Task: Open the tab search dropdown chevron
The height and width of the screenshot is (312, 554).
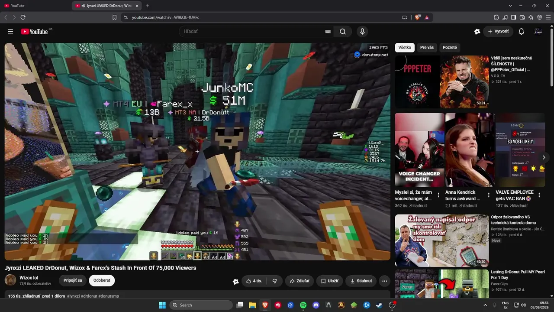Action: pyautogui.click(x=510, y=6)
